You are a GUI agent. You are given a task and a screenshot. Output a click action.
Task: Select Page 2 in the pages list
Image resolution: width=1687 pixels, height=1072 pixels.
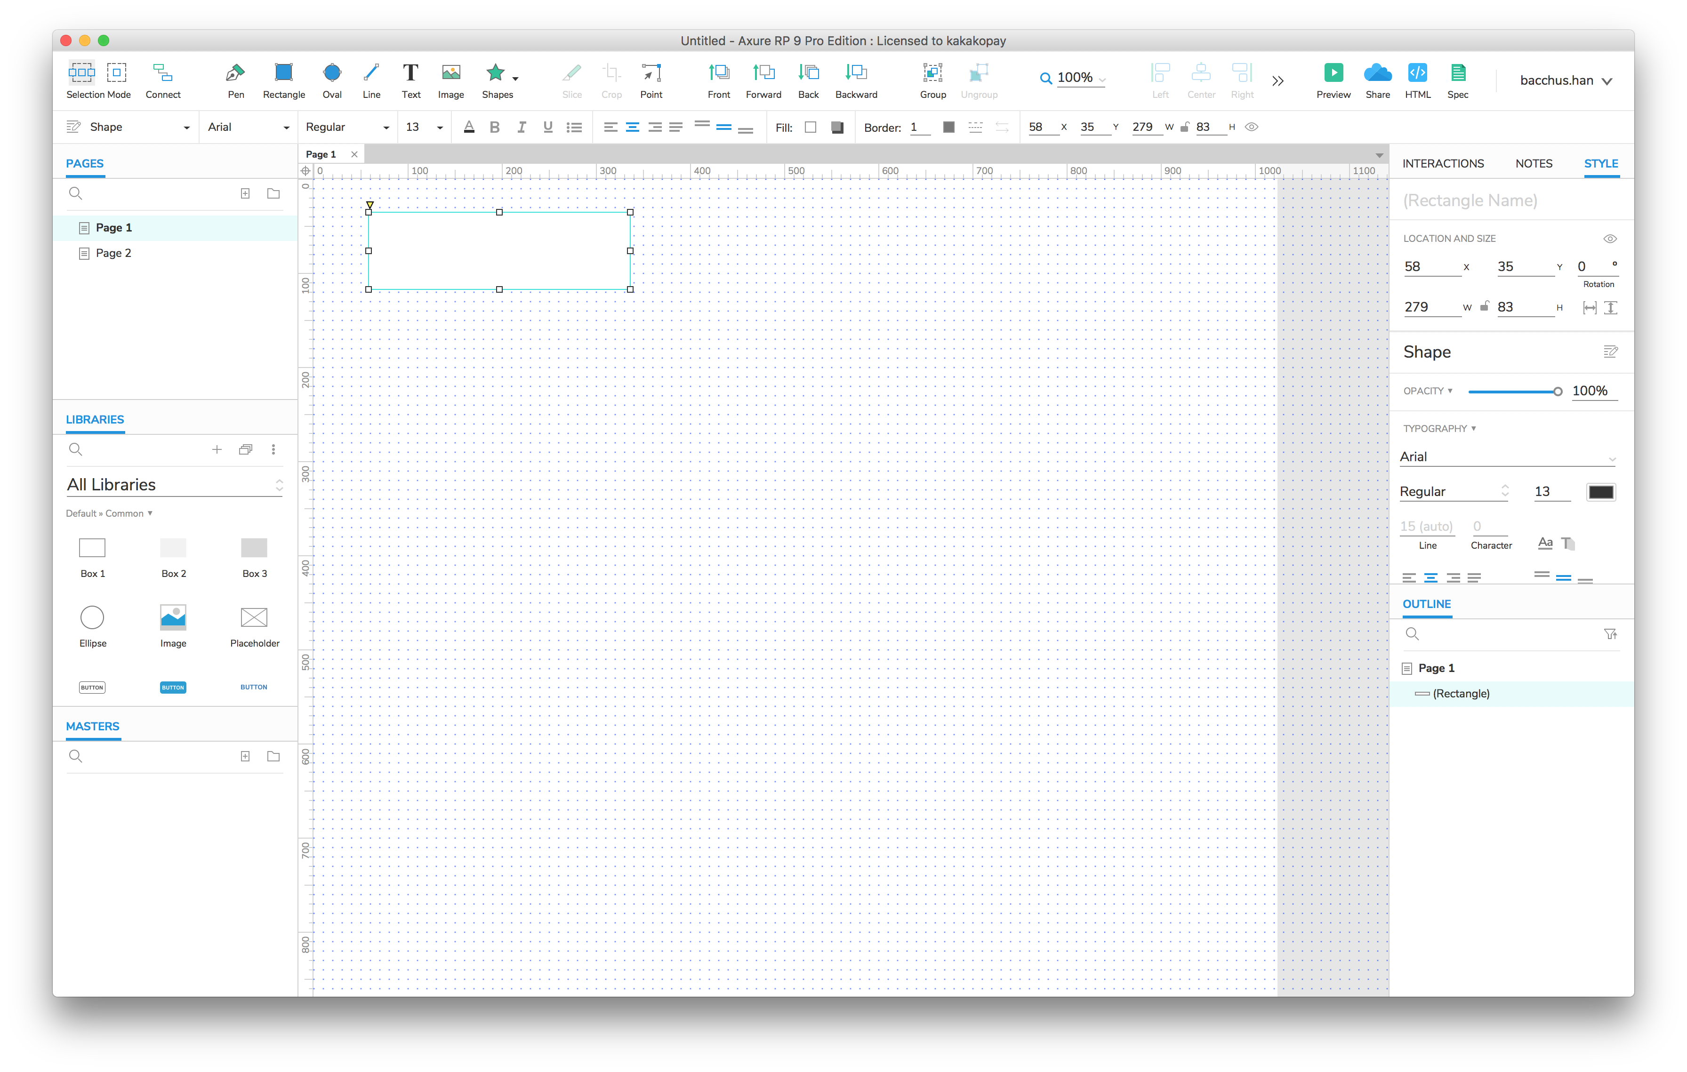point(113,254)
